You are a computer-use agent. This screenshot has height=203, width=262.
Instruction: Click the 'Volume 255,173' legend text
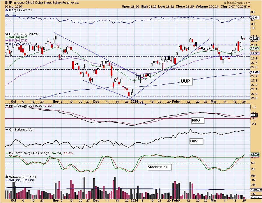[x=22, y=177]
